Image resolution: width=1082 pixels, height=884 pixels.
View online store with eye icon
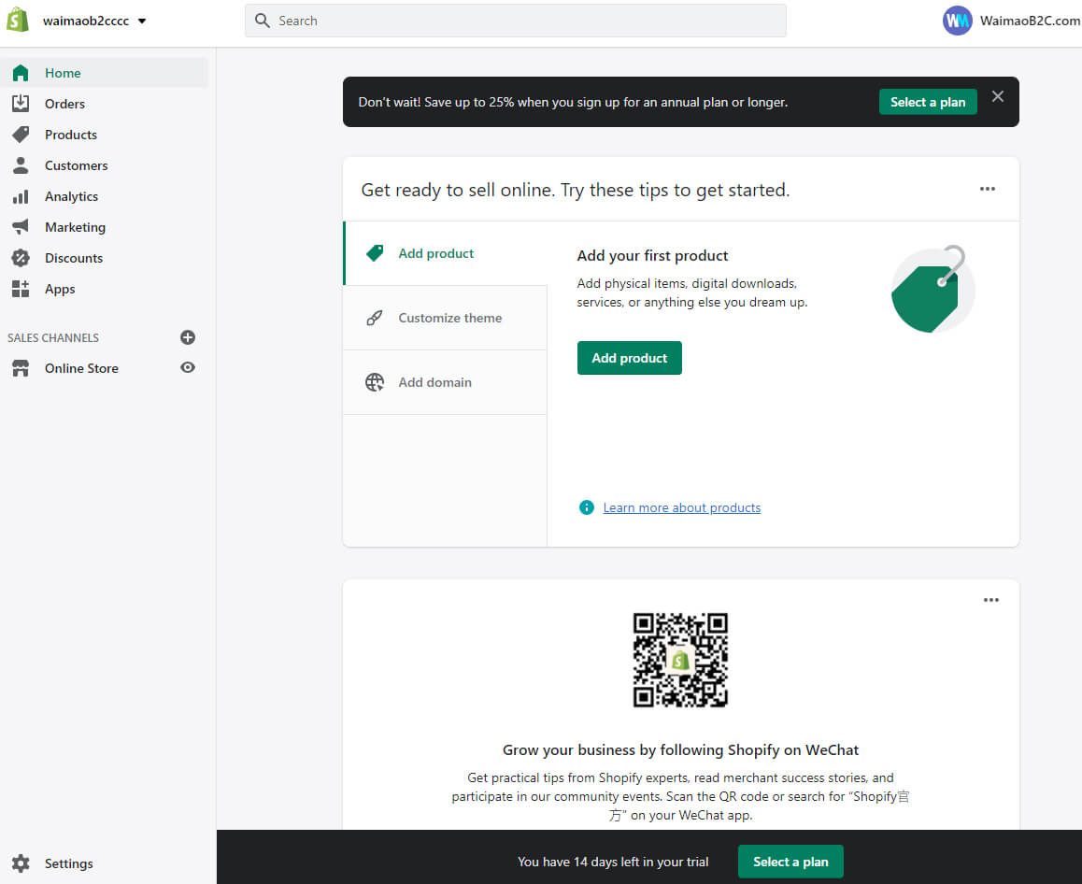point(188,368)
